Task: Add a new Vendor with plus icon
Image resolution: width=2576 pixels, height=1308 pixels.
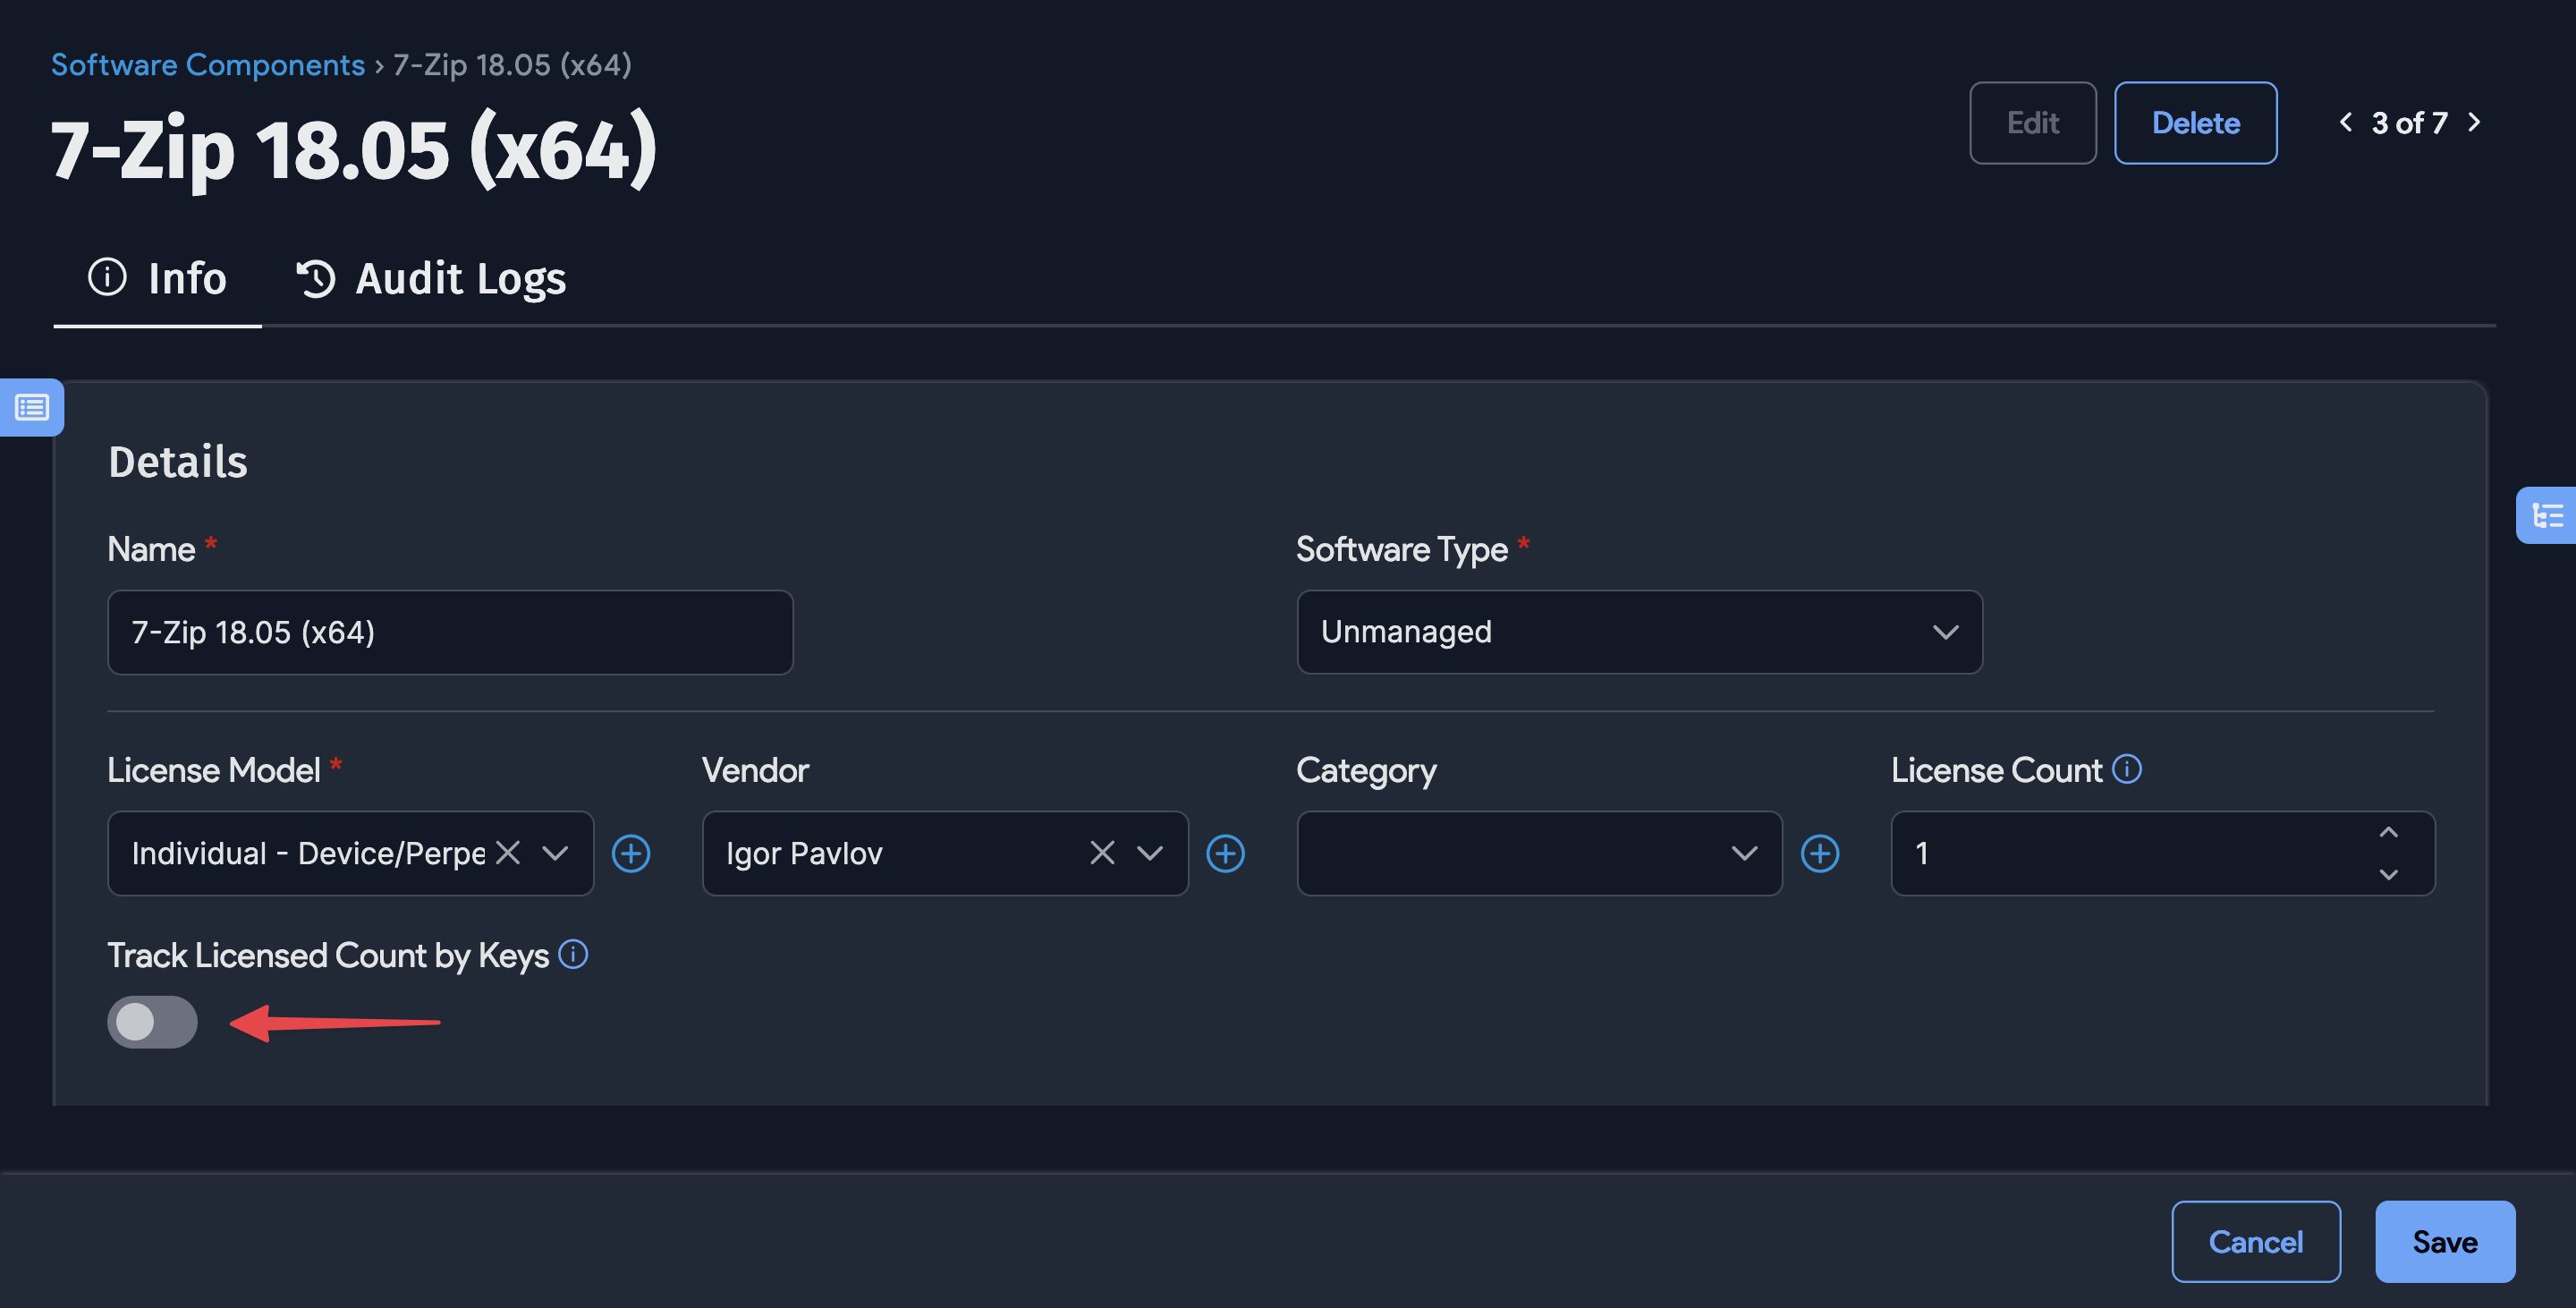Action: pyautogui.click(x=1225, y=853)
